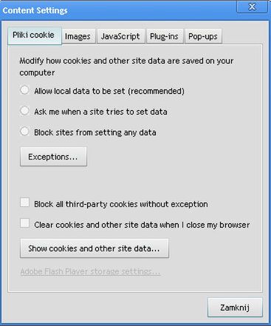Select the Block sites from setting any data radio button
The height and width of the screenshot is (326, 271).
(x=24, y=132)
